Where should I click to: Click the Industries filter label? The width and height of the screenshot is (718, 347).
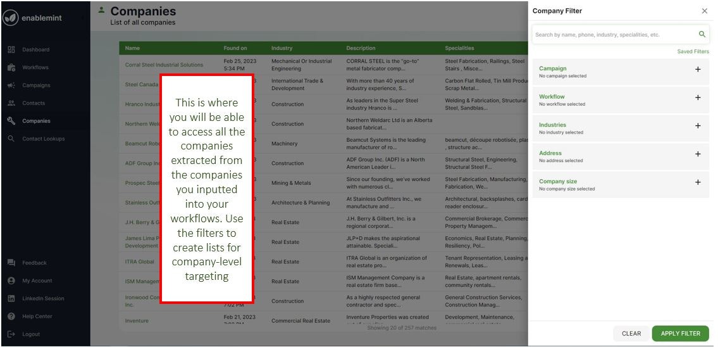point(552,125)
